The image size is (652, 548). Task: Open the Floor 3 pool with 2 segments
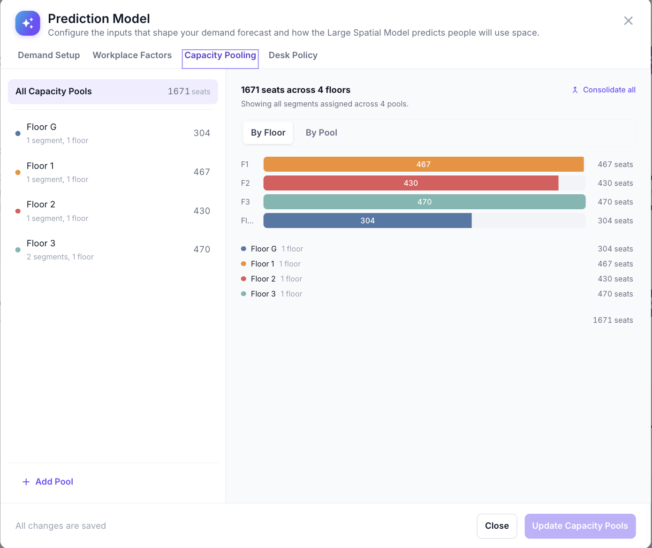[113, 250]
